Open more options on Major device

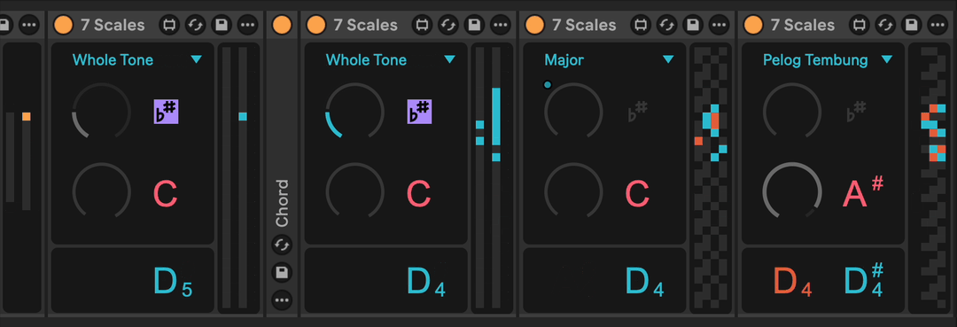(720, 25)
